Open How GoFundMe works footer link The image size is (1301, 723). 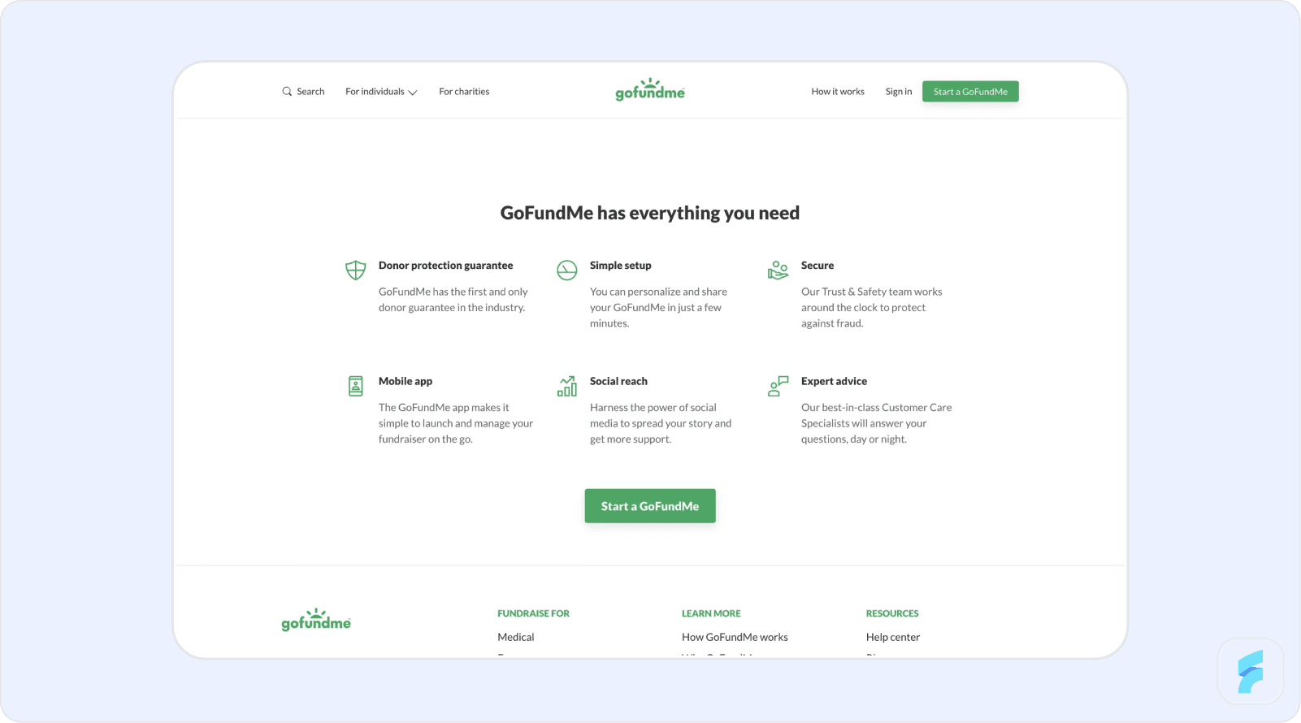(735, 638)
